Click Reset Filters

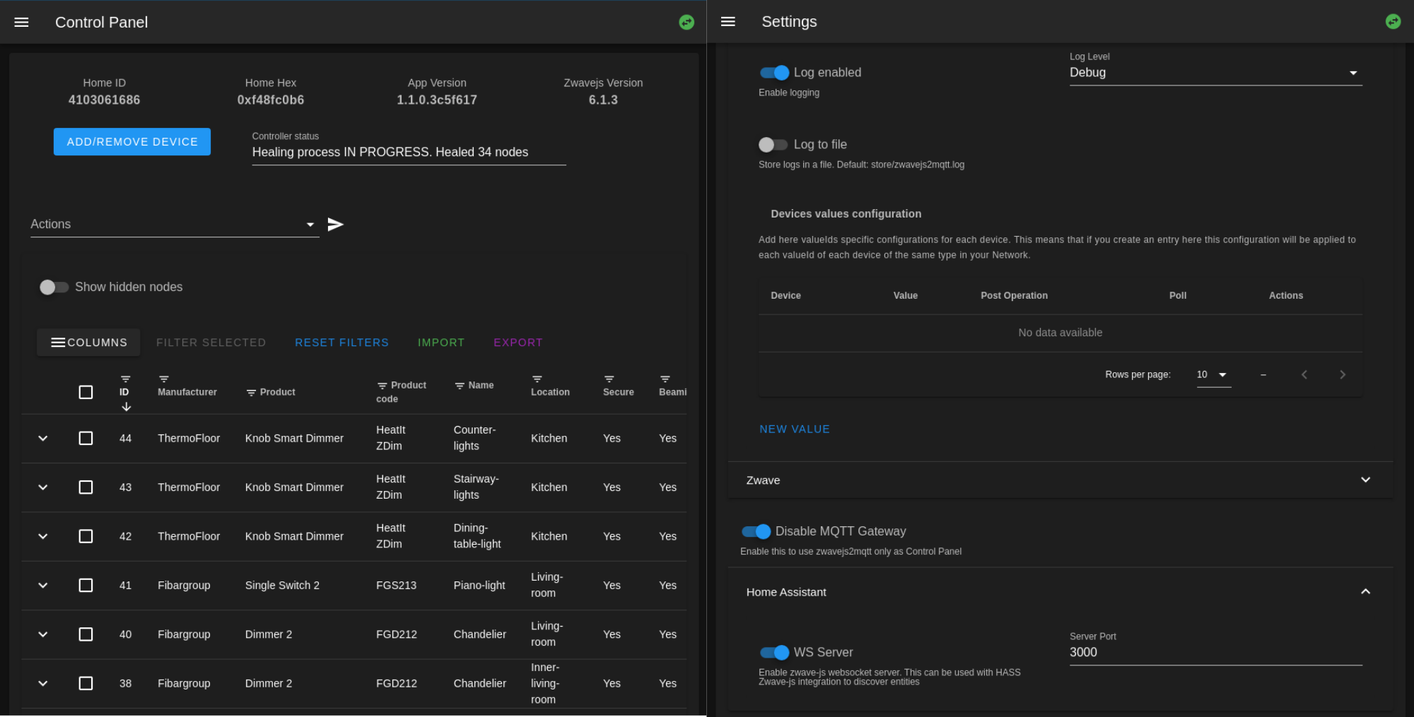click(341, 342)
